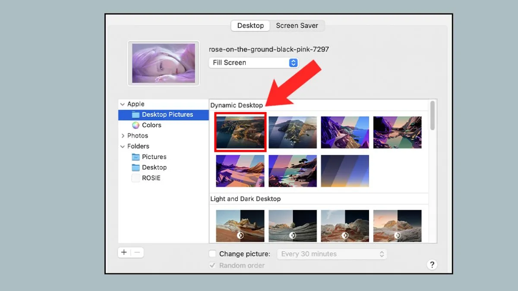Collapse the Apple section in sidebar
This screenshot has height=291, width=518.
click(x=123, y=104)
